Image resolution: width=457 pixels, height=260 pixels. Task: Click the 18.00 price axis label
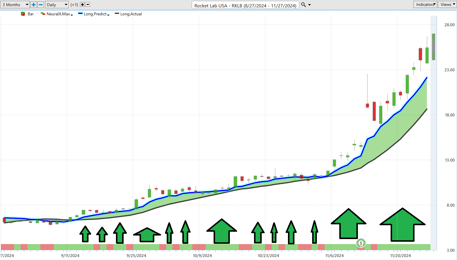point(449,115)
